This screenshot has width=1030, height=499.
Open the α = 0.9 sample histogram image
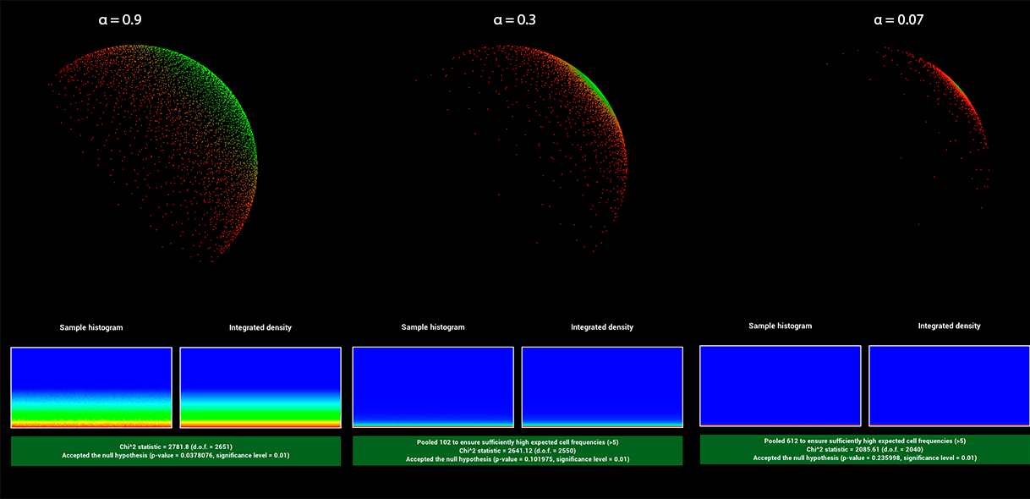91,387
